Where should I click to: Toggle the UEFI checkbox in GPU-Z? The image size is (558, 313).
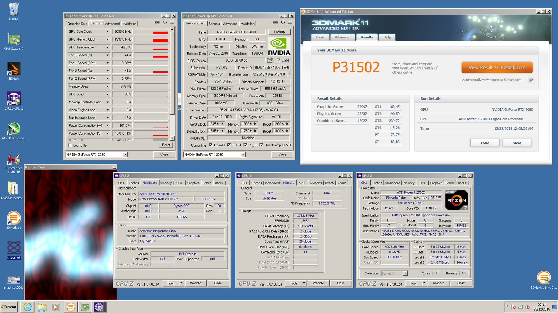[278, 60]
